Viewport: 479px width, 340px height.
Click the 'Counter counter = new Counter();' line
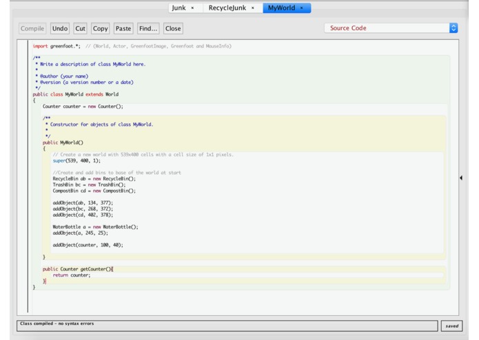(83, 107)
